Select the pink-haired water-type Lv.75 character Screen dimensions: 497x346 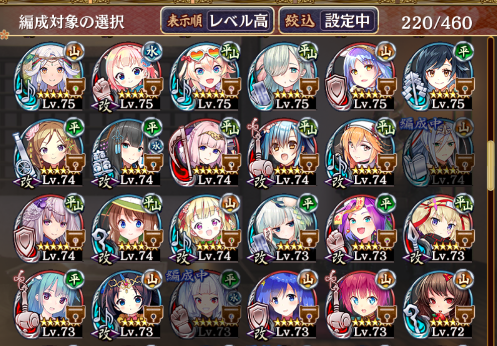[128, 76]
